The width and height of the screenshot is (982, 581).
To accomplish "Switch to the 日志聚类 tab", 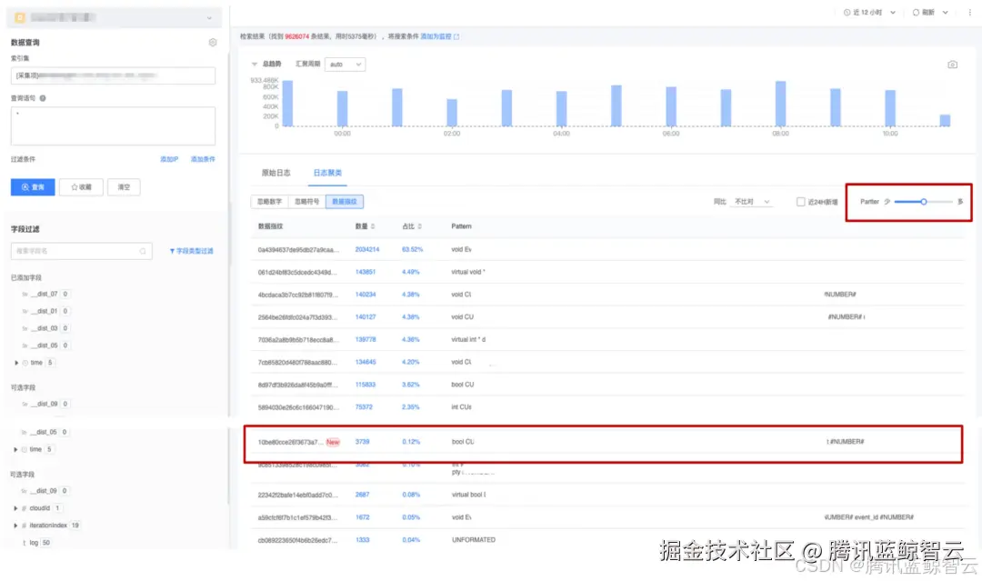I will pyautogui.click(x=327, y=173).
